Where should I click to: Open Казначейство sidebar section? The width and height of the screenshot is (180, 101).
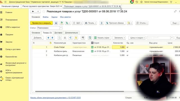click(11, 57)
